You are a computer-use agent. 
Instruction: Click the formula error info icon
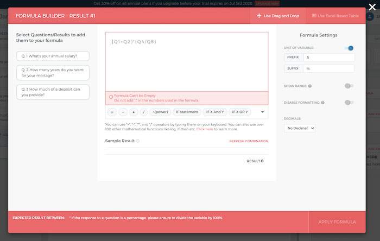(x=111, y=97)
